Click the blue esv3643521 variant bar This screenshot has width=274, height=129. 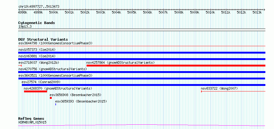coord(142,79)
